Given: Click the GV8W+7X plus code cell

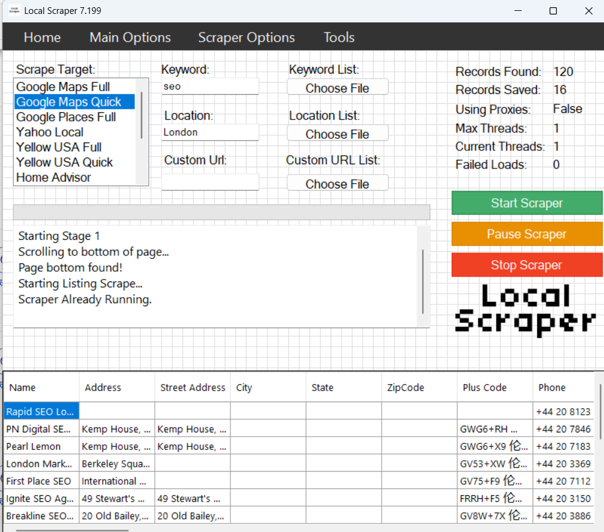Looking at the screenshot, I should point(495,516).
